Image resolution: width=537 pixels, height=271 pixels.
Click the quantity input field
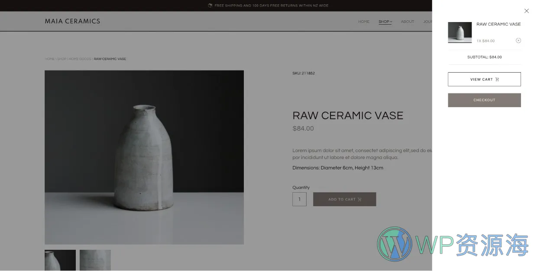click(x=299, y=199)
